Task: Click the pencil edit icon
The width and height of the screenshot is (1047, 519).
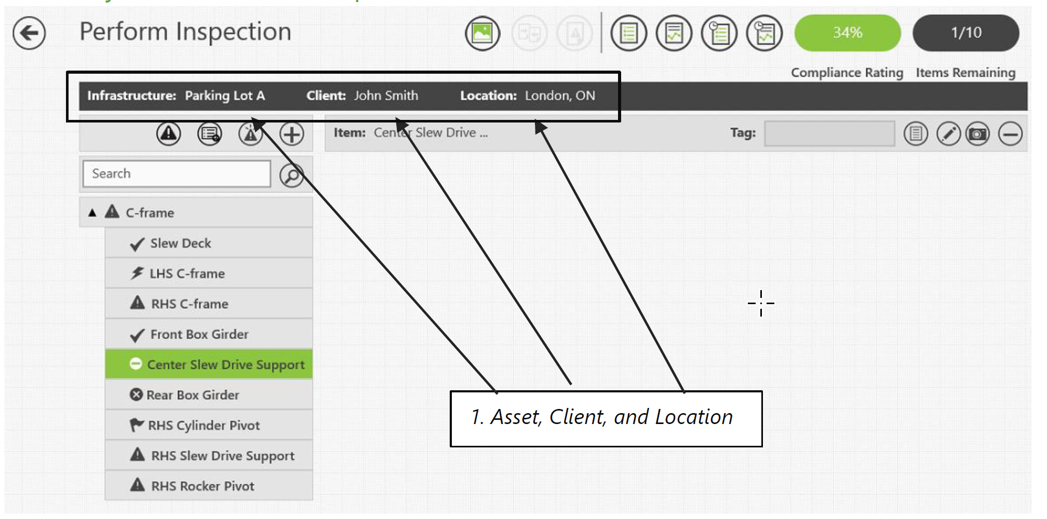Action: (x=948, y=134)
